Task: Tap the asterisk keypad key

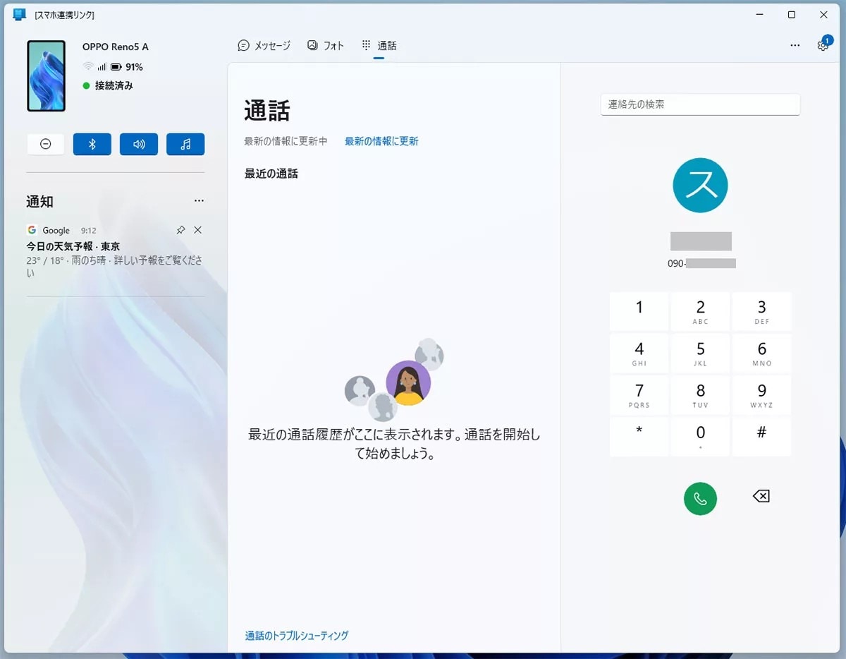Action: (639, 437)
